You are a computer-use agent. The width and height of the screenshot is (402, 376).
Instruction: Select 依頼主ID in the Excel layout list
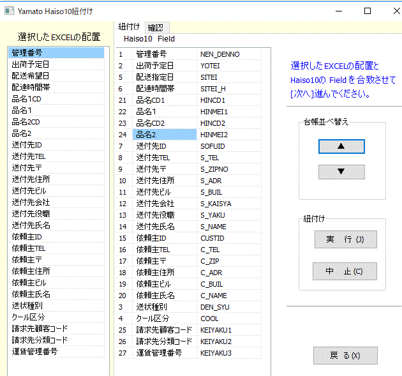pyautogui.click(x=56, y=237)
